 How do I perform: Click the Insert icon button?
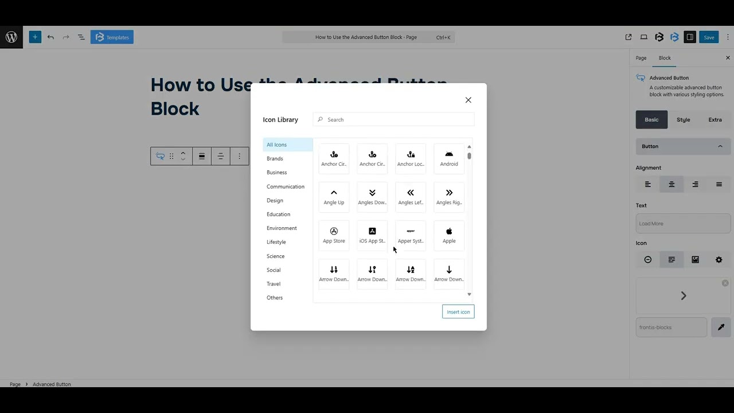pyautogui.click(x=458, y=311)
